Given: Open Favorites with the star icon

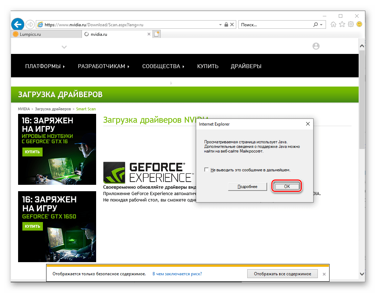Looking at the screenshot, I should [342, 24].
